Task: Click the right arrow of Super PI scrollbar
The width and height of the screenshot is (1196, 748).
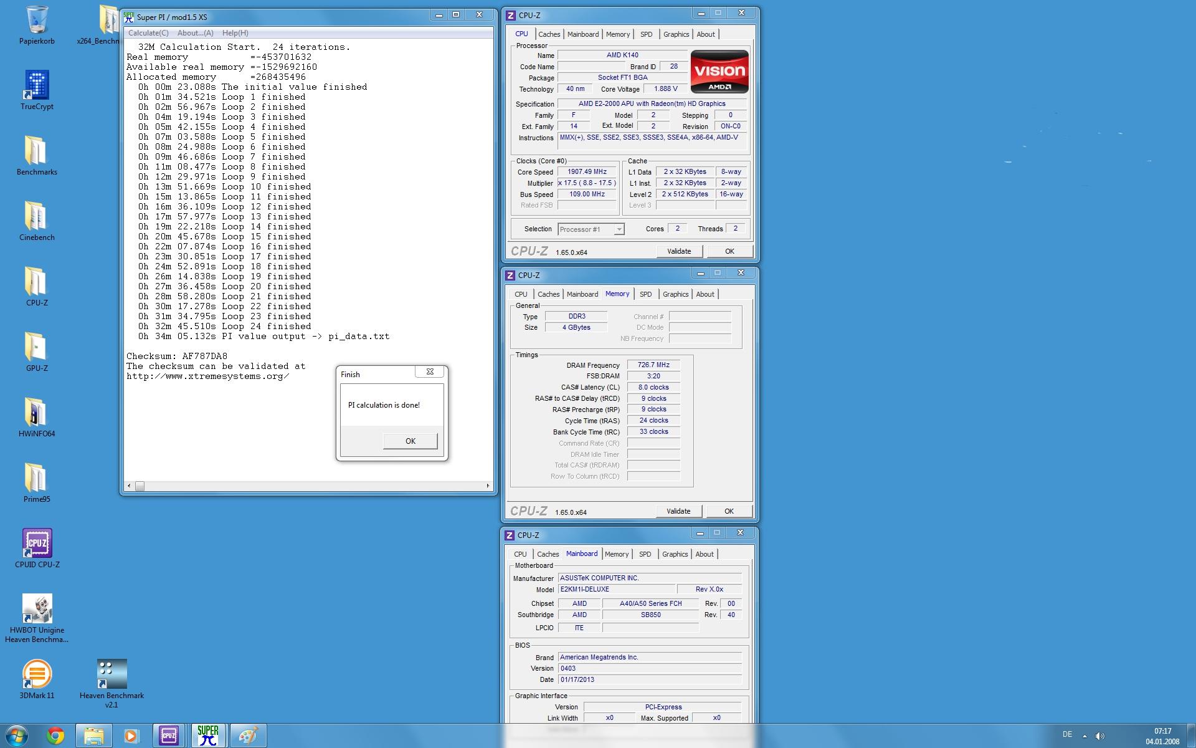Action: point(488,486)
